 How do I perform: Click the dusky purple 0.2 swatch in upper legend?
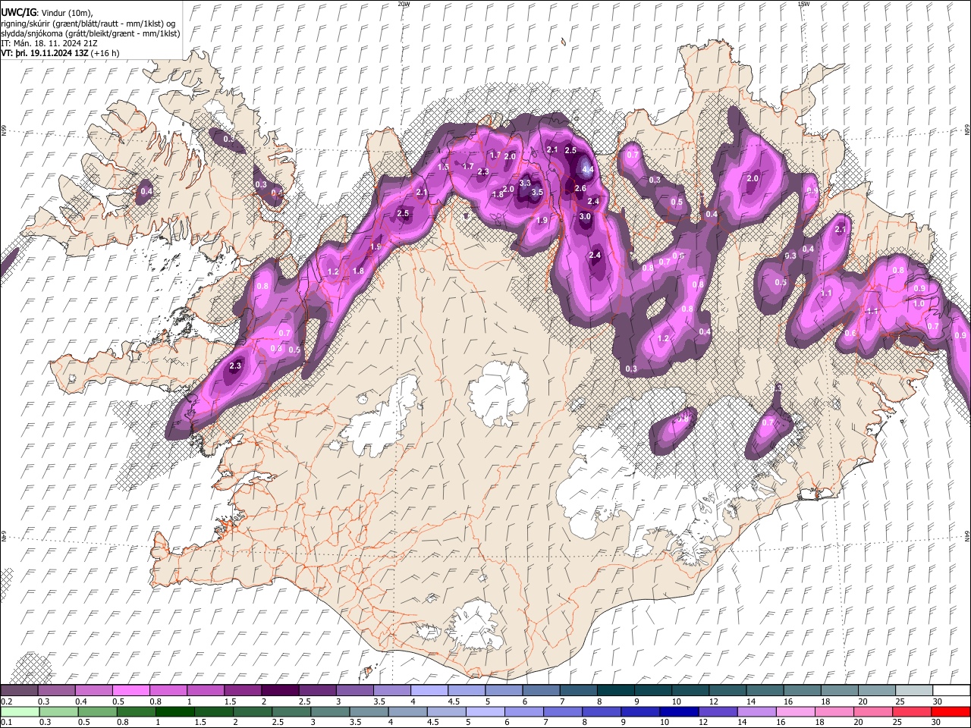[19, 690]
